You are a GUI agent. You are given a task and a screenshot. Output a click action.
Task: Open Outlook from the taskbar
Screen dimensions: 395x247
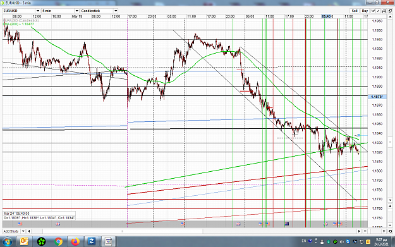(x=24, y=242)
